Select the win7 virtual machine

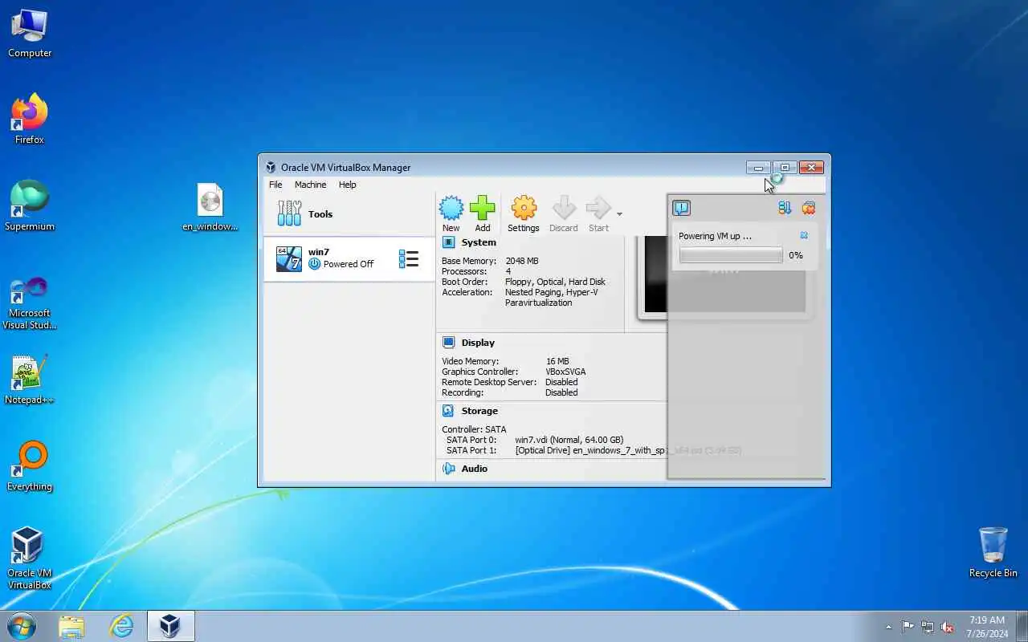[349, 258]
